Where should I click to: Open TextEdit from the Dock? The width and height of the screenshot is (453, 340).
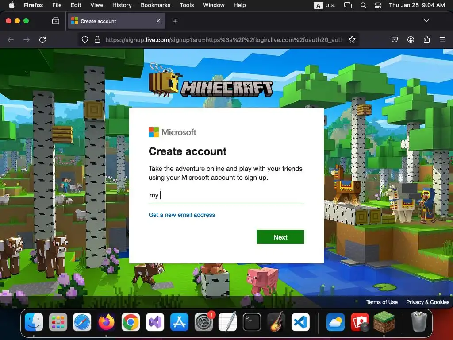click(228, 322)
